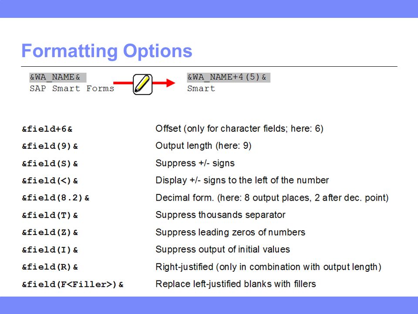Click the 'Decimal form.' description line

click(272, 198)
